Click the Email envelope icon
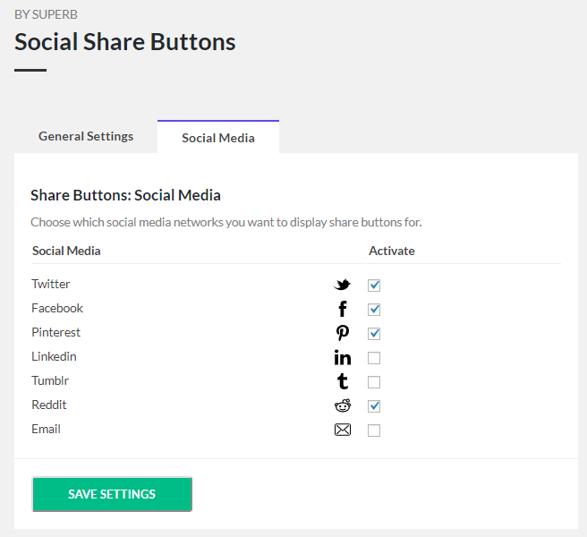 tap(342, 430)
